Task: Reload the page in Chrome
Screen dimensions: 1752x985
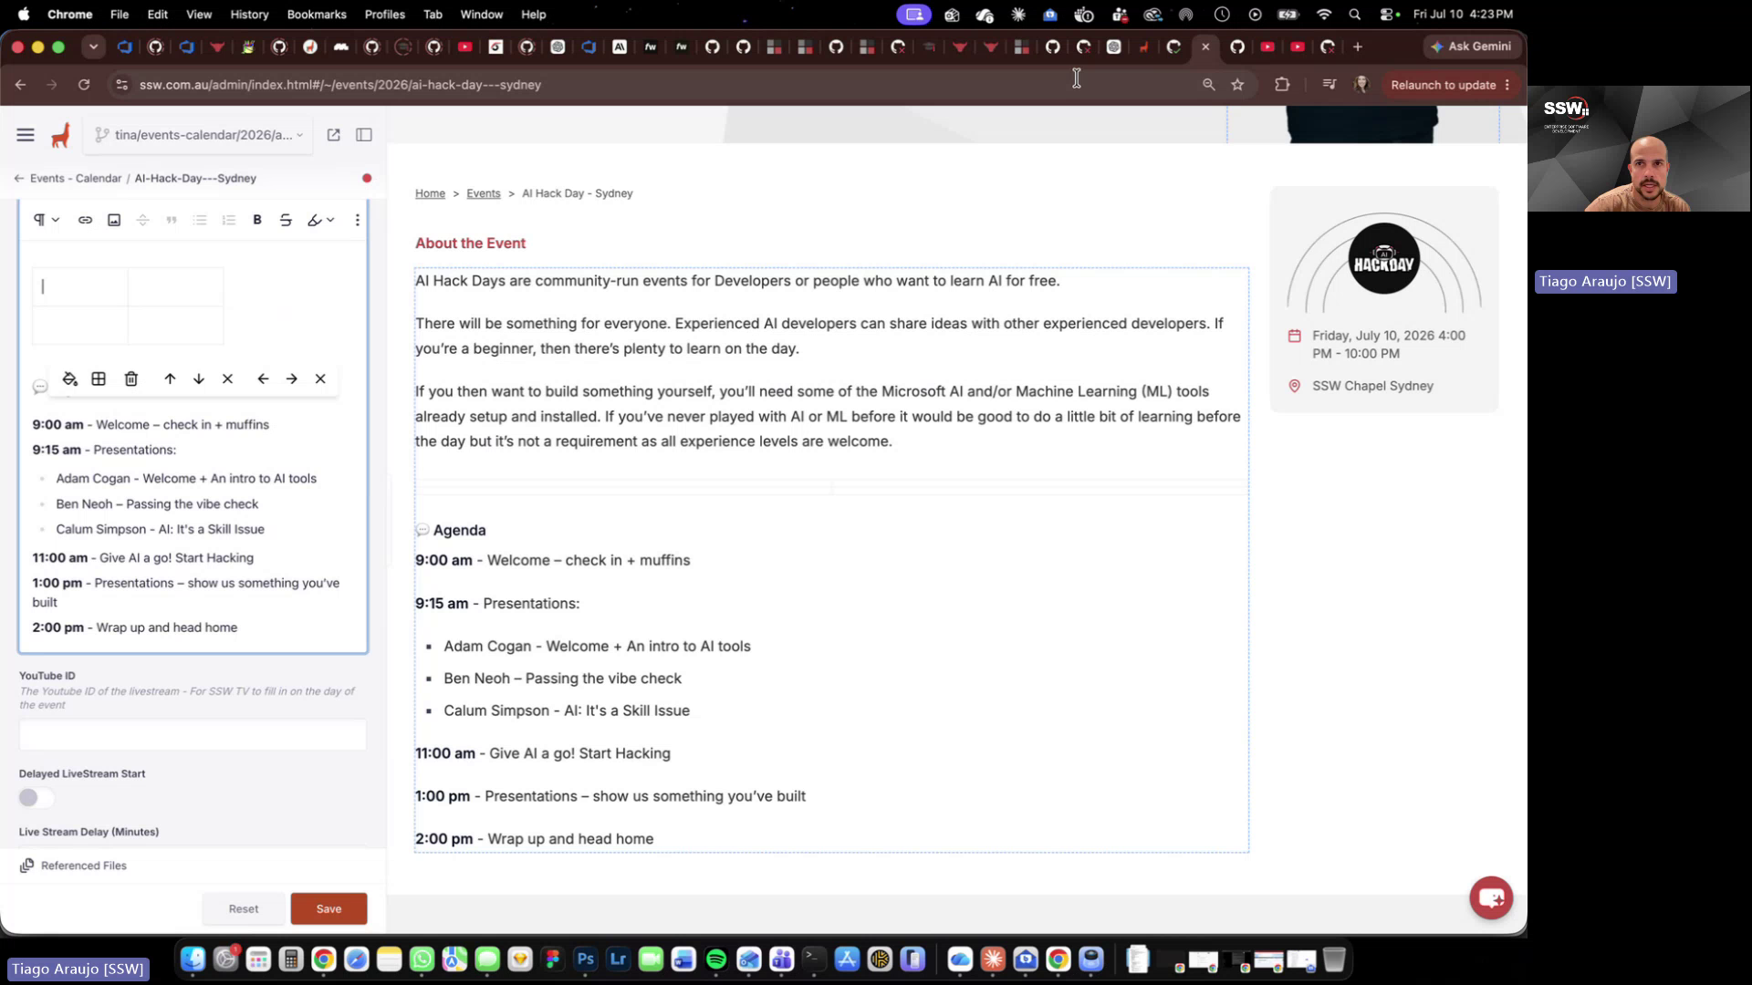Action: 84,85
